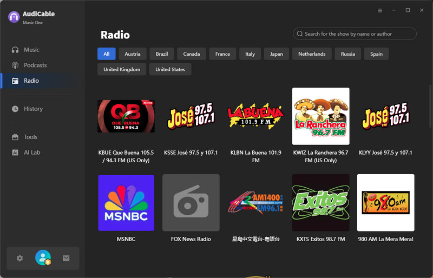The height and width of the screenshot is (278, 433).
Task: Click the Tools toolbox icon
Action: tap(15, 137)
